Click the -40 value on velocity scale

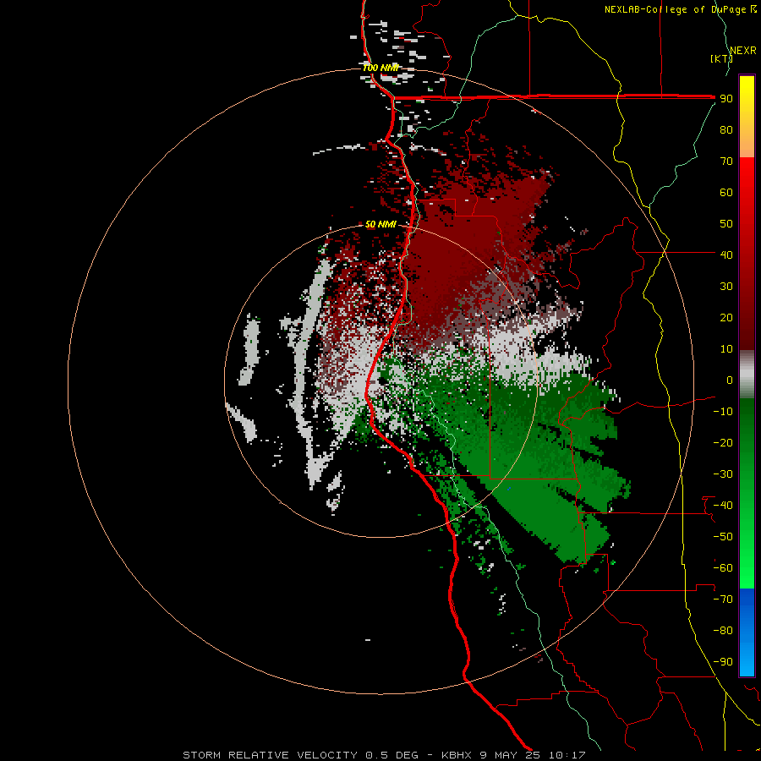coord(723,506)
